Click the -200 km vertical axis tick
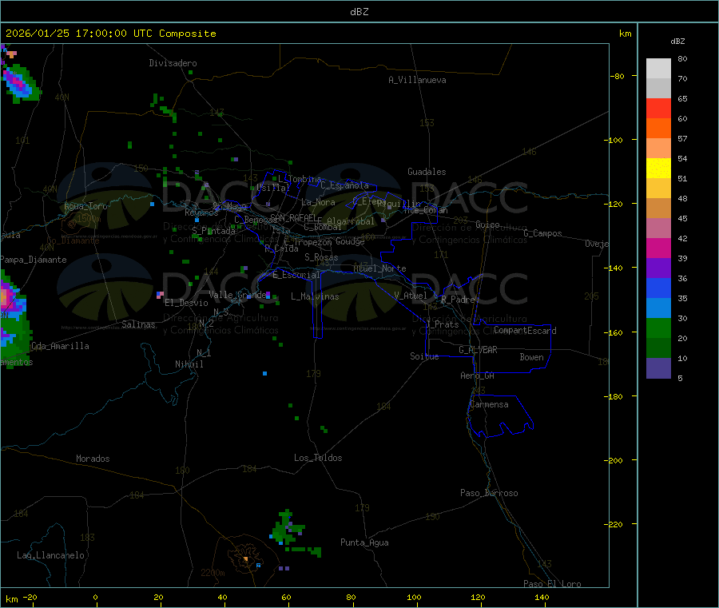 pos(615,460)
